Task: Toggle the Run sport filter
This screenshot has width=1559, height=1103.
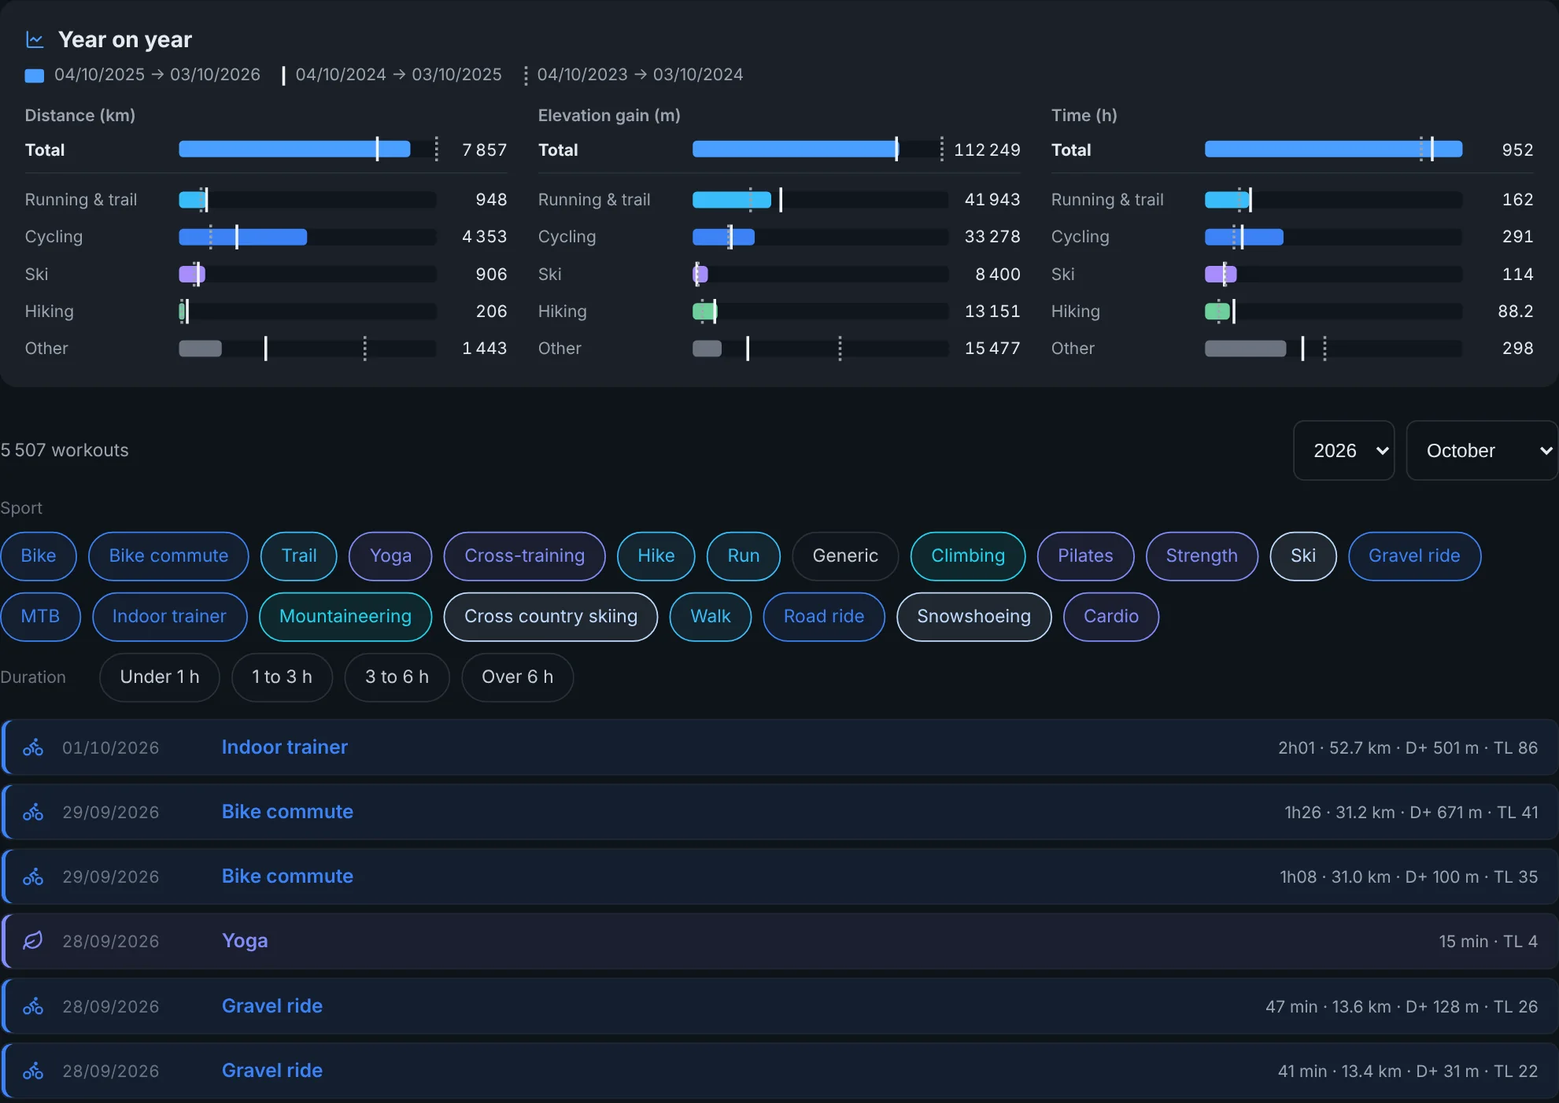Action: 744,556
